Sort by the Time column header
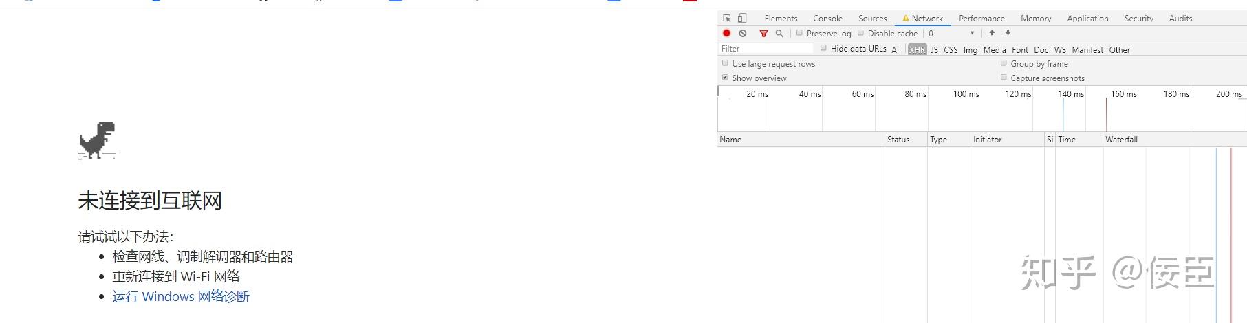The height and width of the screenshot is (323, 1247). pos(1079,139)
